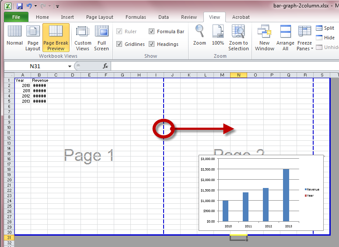Click the $3,000.00 axis label in chart
Screen dimensions: 339x247
click(x=208, y=159)
